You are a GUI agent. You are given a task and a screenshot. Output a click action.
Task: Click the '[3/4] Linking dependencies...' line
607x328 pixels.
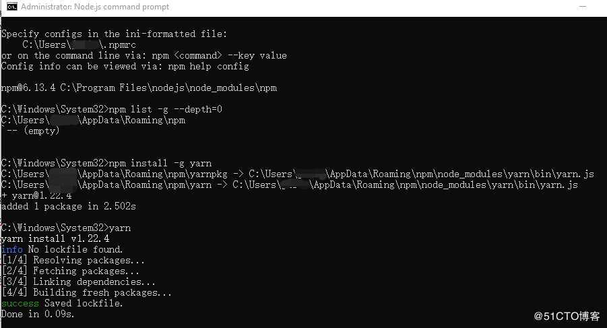pos(78,282)
